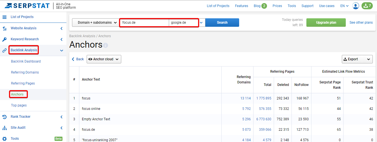Open List of Projects in top navigation
Image resolution: width=377 pixels, height=142 pixels.
click(x=218, y=6)
